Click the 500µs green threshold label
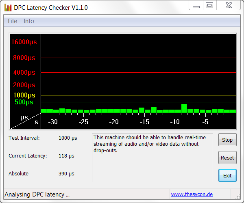This screenshot has width=244, height=203. [x=24, y=102]
